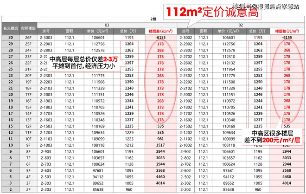Click the "03" unit group header
This screenshot has height=194, width=306.
[107, 25]
